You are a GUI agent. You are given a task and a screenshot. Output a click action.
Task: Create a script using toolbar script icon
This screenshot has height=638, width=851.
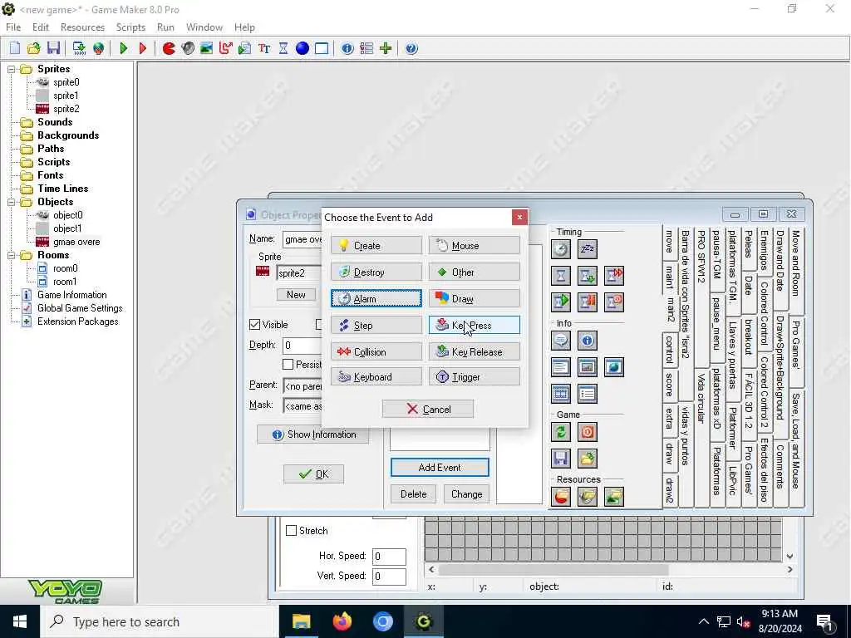pyautogui.click(x=245, y=48)
